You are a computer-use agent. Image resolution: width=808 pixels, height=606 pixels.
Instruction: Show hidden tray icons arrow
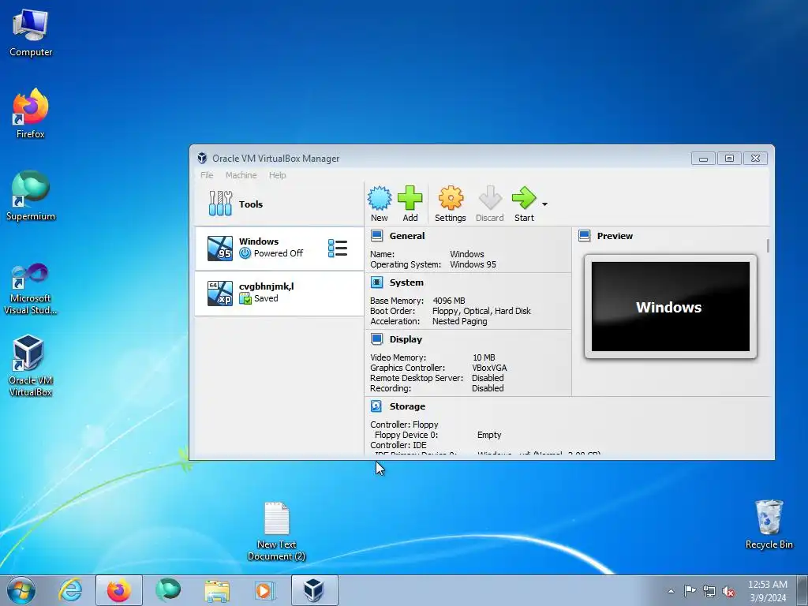pyautogui.click(x=671, y=591)
